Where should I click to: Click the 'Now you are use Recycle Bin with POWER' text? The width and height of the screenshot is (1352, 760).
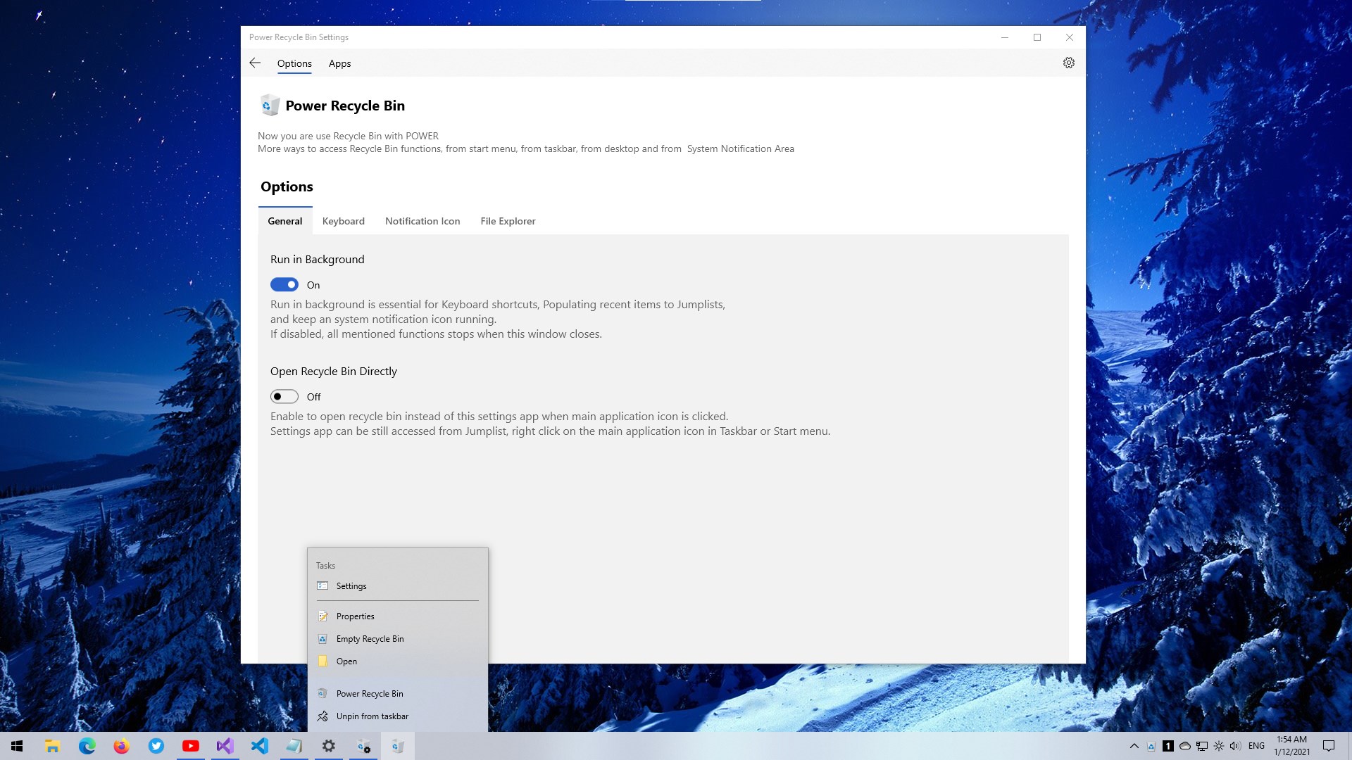click(348, 136)
